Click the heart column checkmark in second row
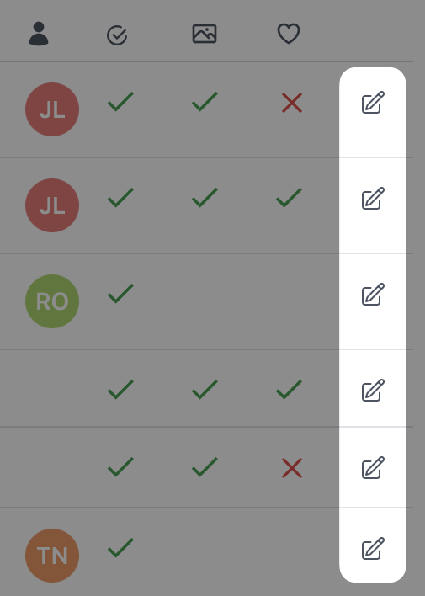 289,198
